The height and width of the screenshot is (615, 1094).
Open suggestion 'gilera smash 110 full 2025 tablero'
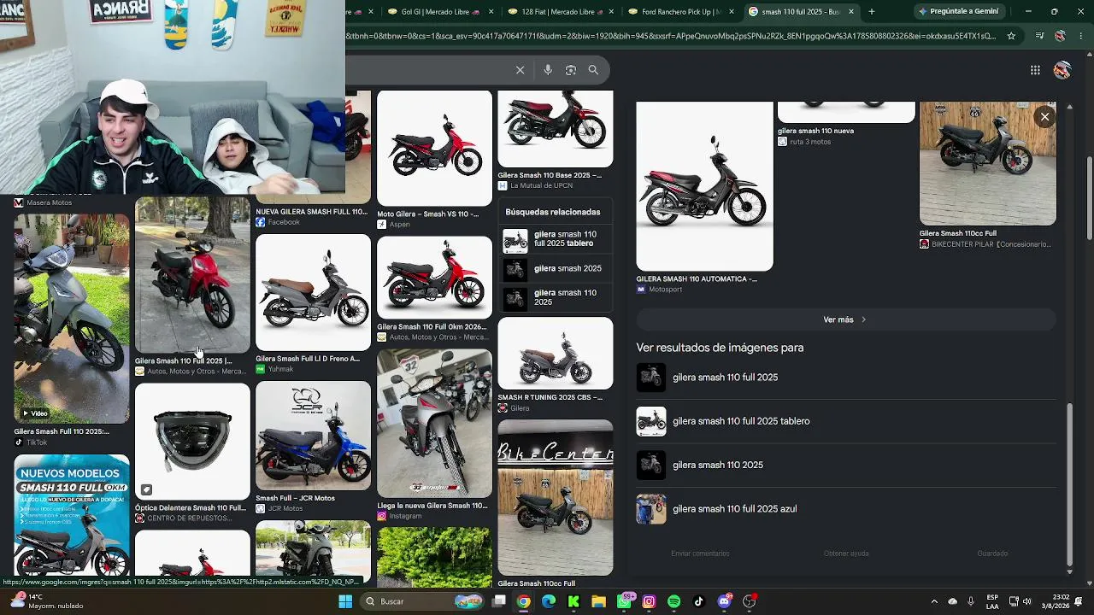[x=846, y=421]
